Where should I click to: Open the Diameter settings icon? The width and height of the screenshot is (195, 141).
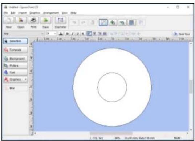(x=61, y=20)
